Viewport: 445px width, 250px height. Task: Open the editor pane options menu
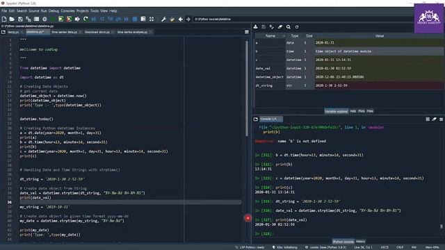click(x=247, y=32)
